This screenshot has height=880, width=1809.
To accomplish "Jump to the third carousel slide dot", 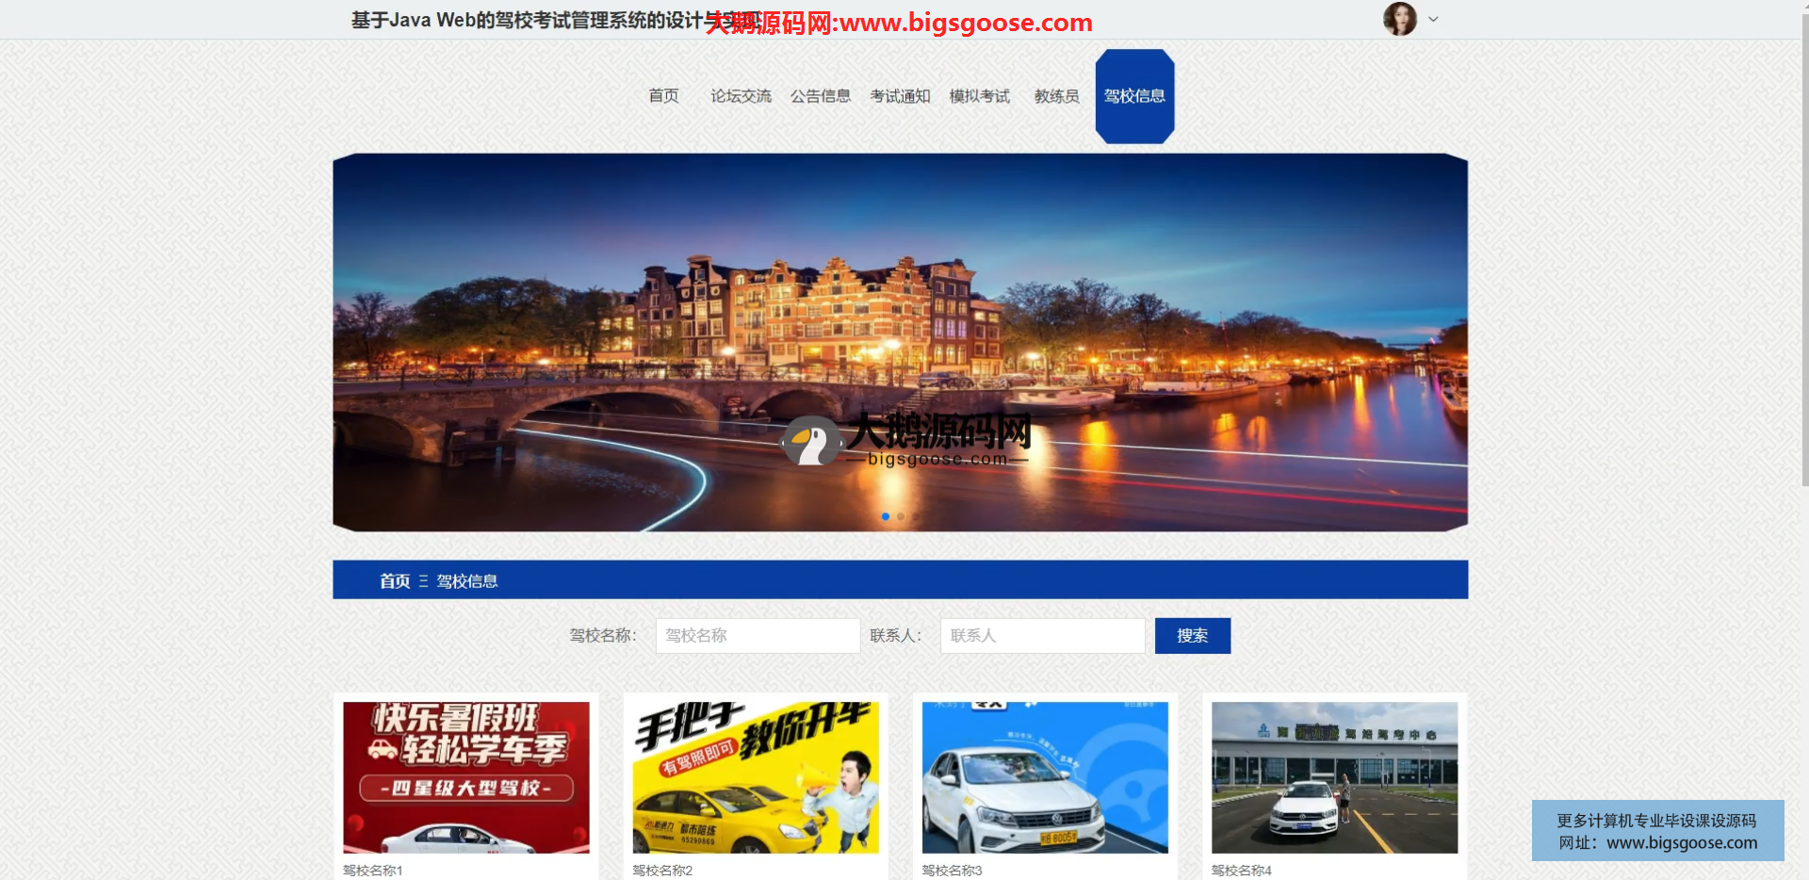I will [x=916, y=516].
